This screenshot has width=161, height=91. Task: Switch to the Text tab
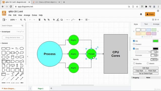click(146, 24)
